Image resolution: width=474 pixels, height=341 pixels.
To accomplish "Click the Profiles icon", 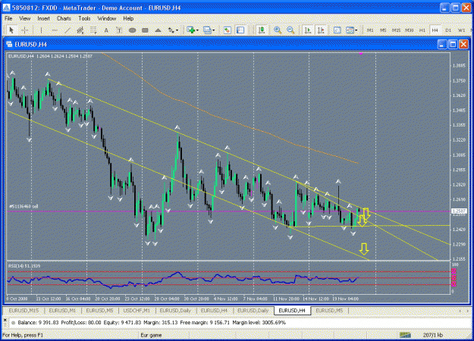I will [x=207, y=30].
